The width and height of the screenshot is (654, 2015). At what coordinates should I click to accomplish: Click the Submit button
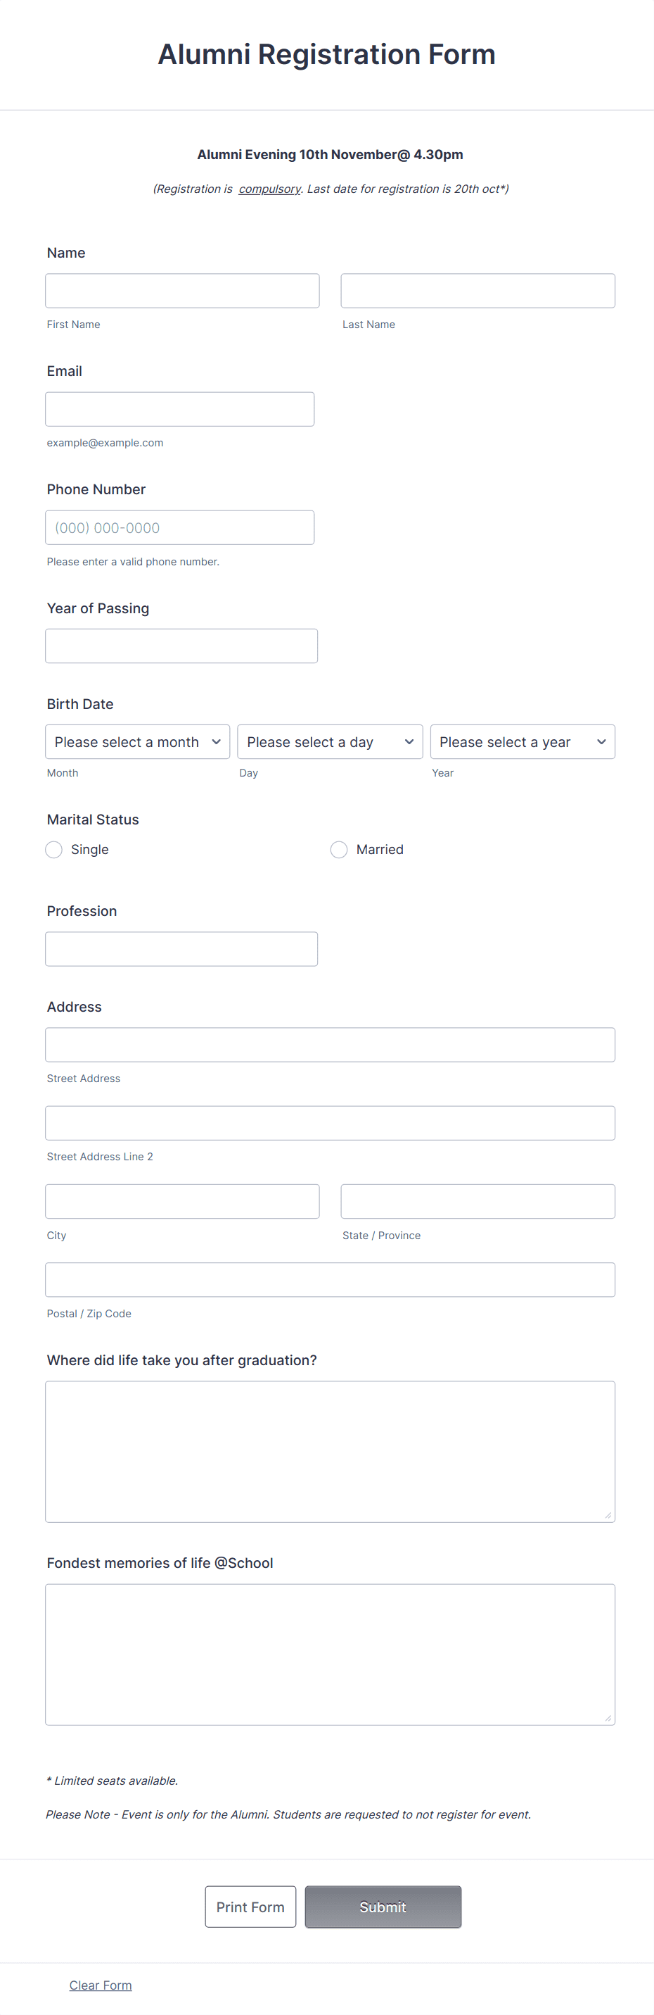click(x=382, y=1907)
